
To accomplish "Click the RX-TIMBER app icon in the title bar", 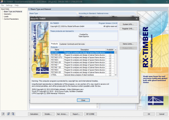I will click(2, 2).
